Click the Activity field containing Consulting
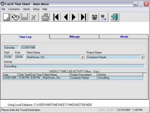This screenshot has width=150, height=113. coord(74,66)
